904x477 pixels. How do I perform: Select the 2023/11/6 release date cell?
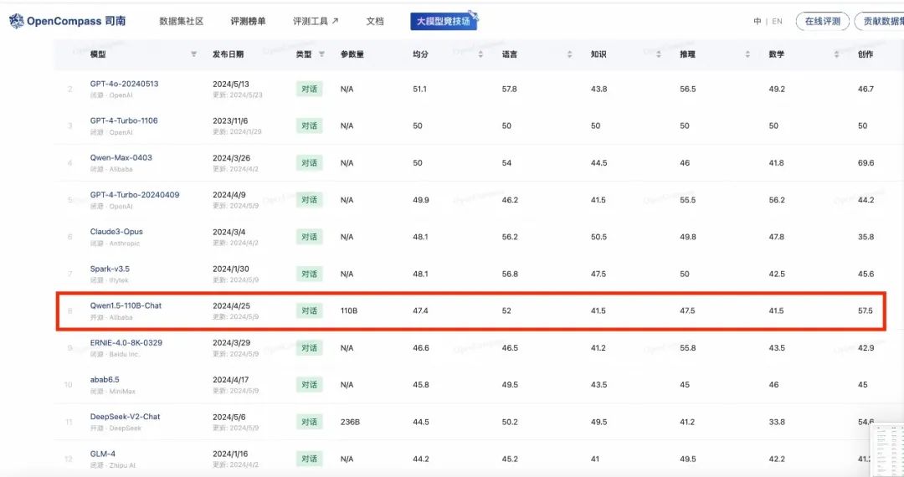(230, 121)
